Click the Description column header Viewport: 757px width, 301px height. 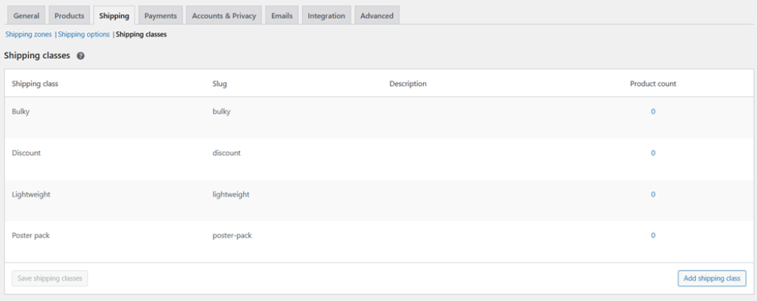click(408, 83)
